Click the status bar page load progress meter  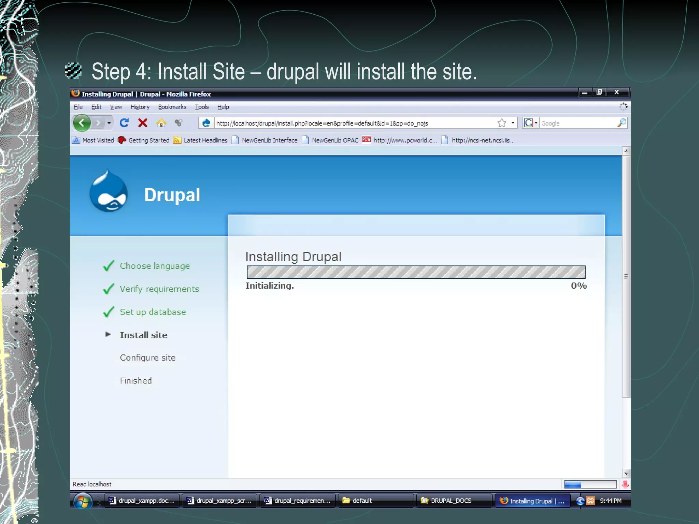click(590, 484)
